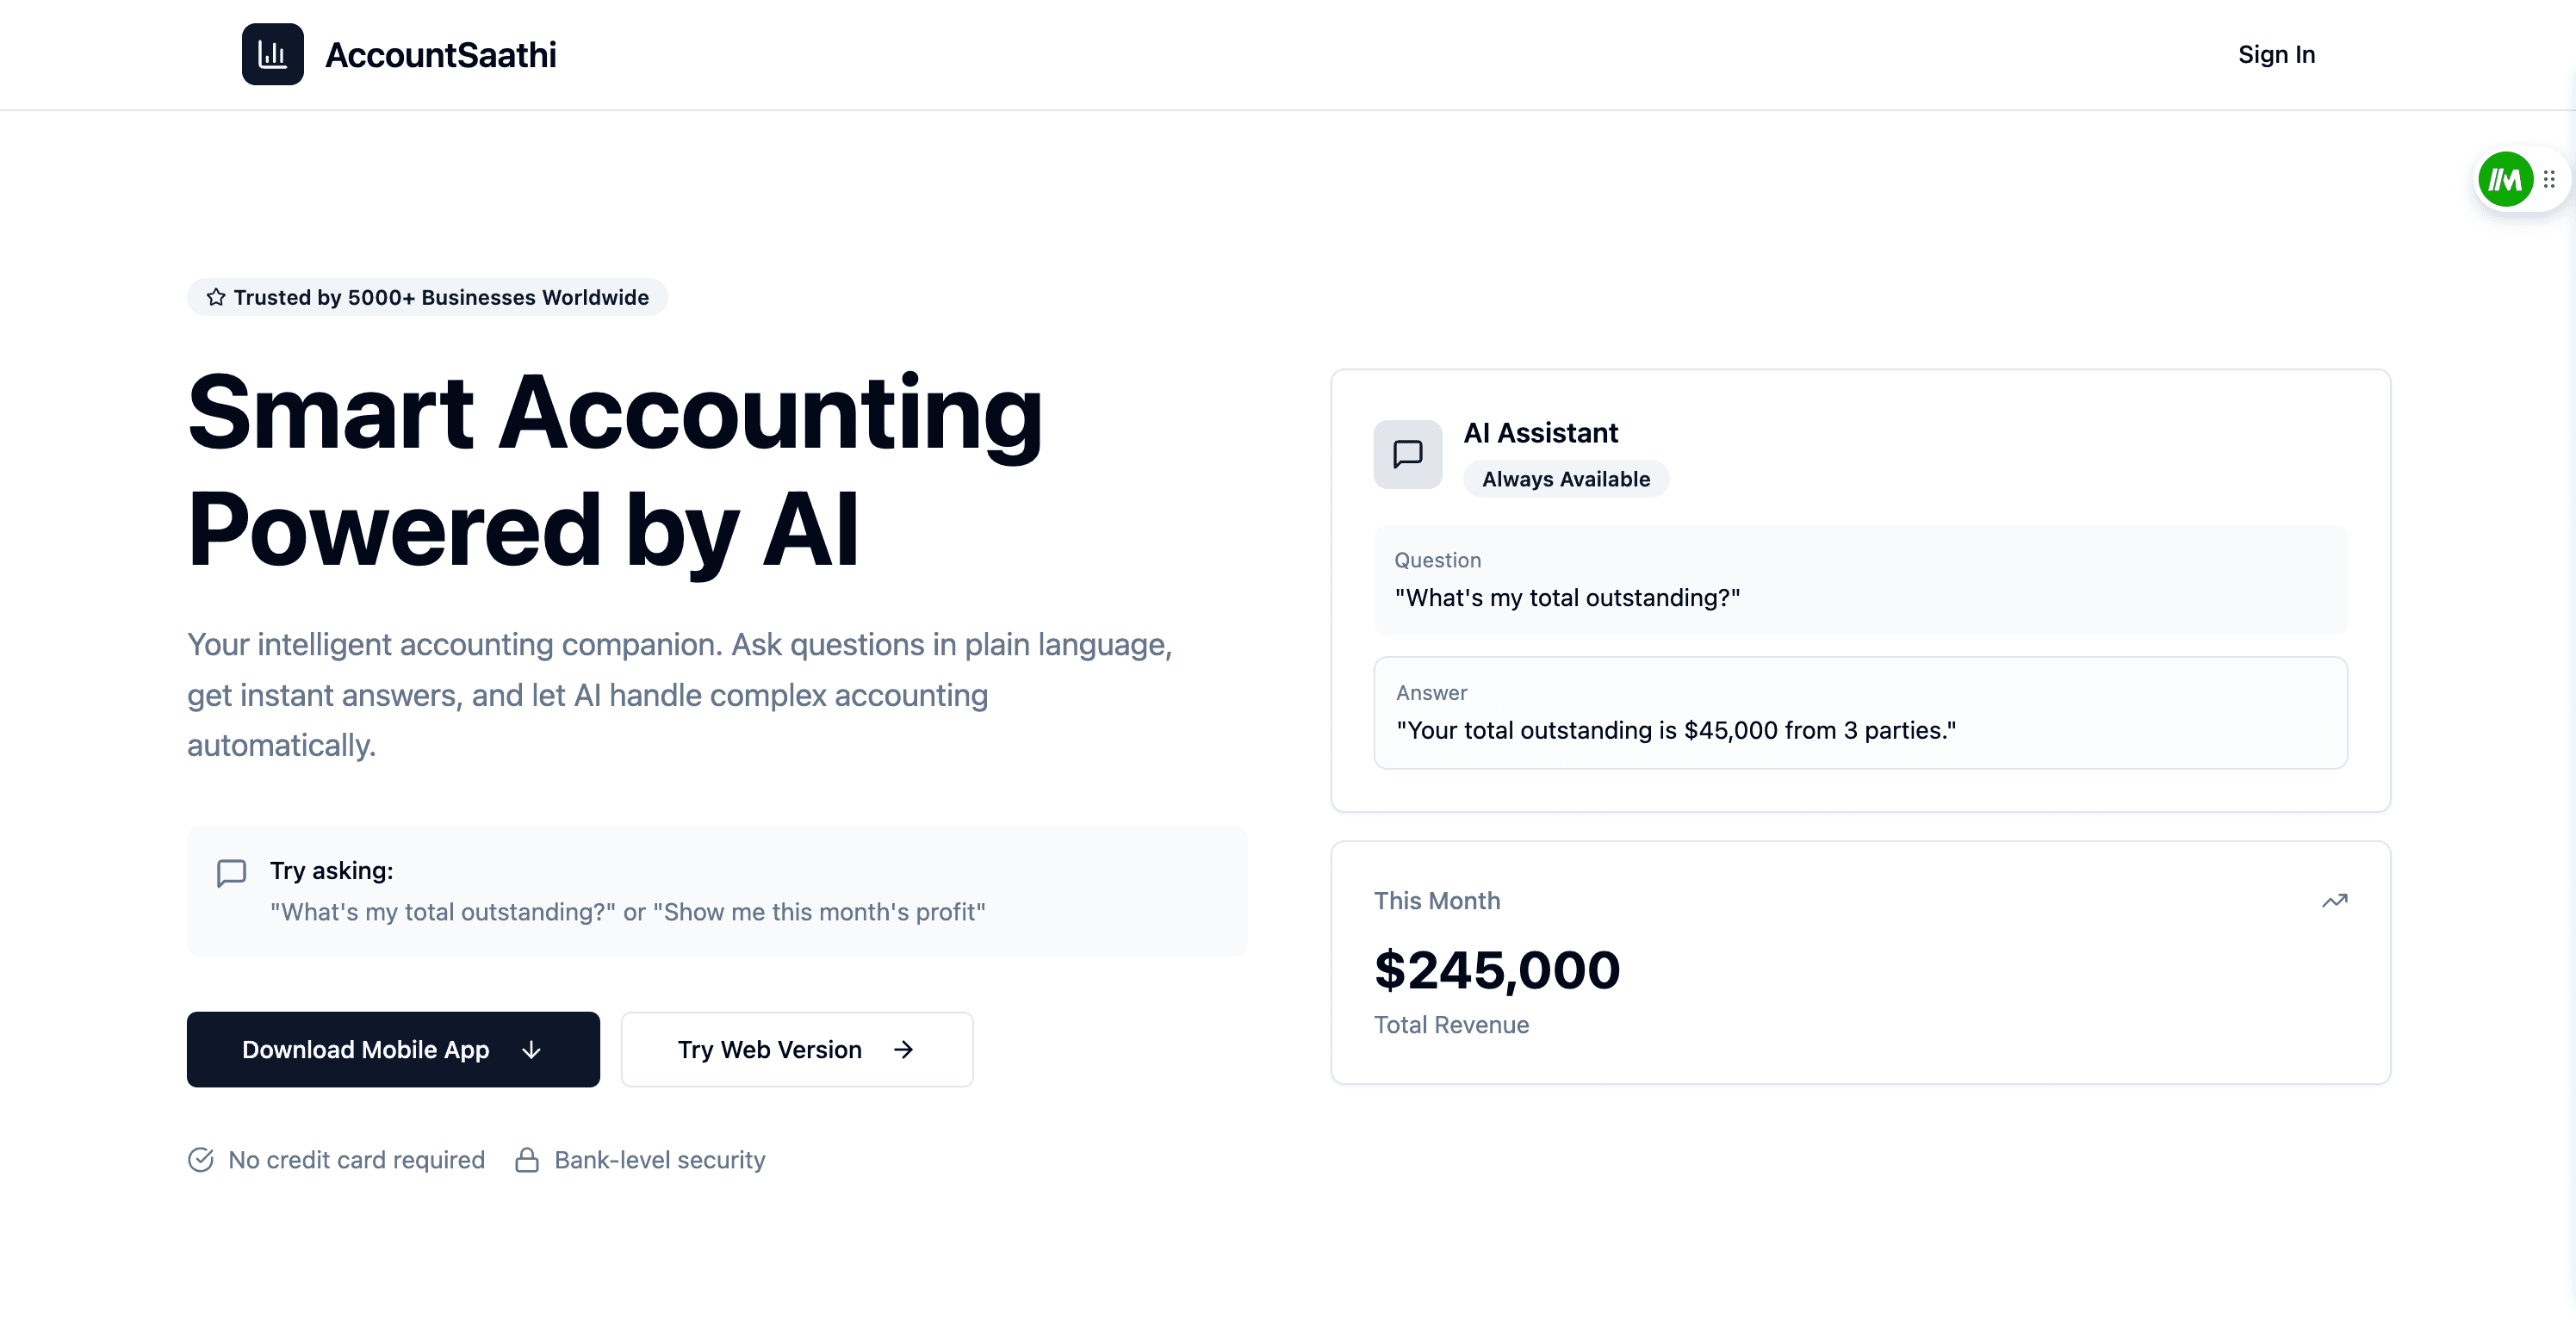Click the Try asking suggestion panel
Screen dimensions: 2576x1338
(716, 891)
